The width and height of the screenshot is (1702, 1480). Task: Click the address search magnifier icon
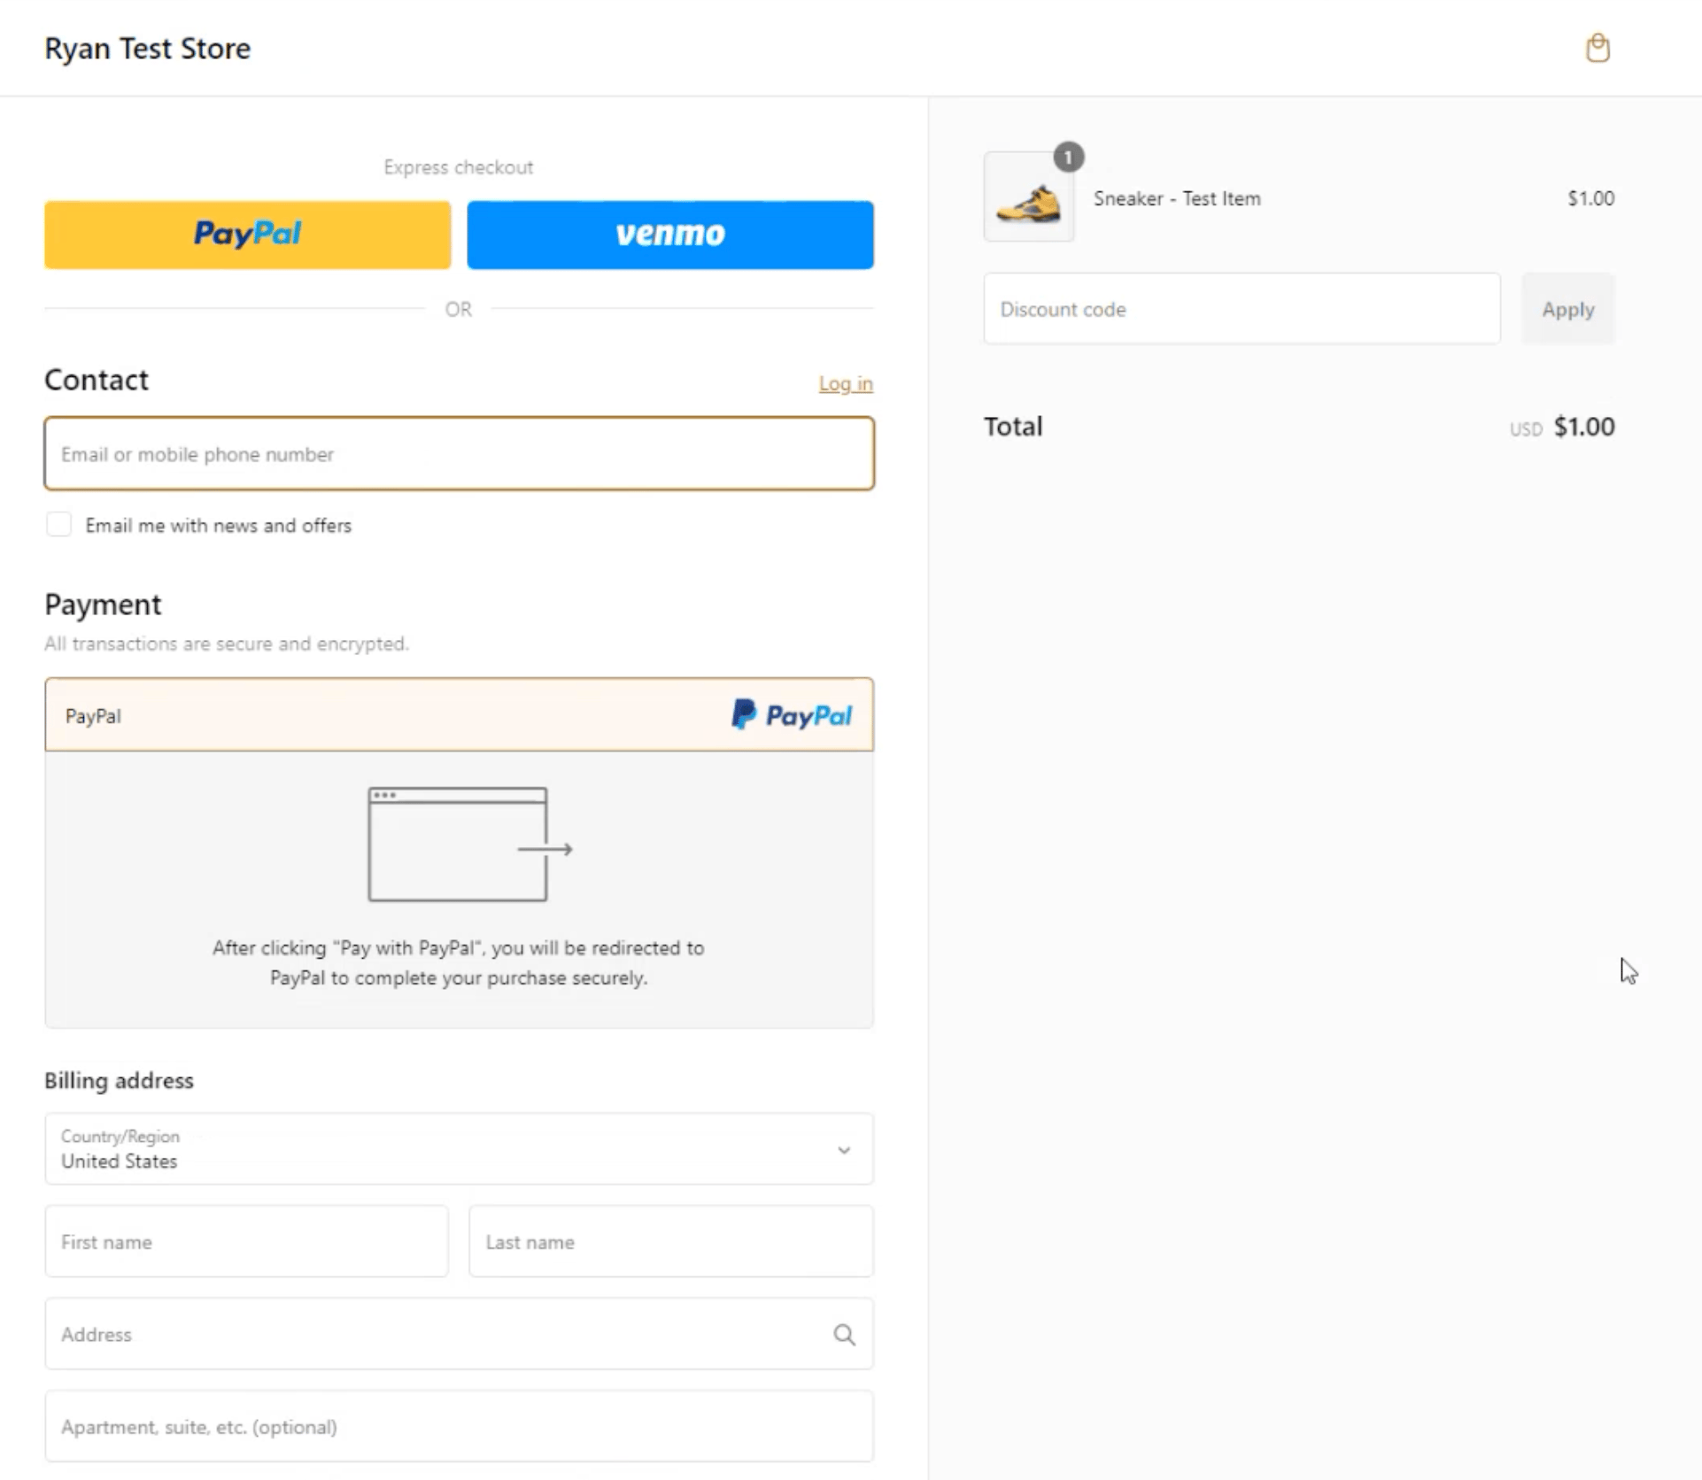tap(844, 1334)
